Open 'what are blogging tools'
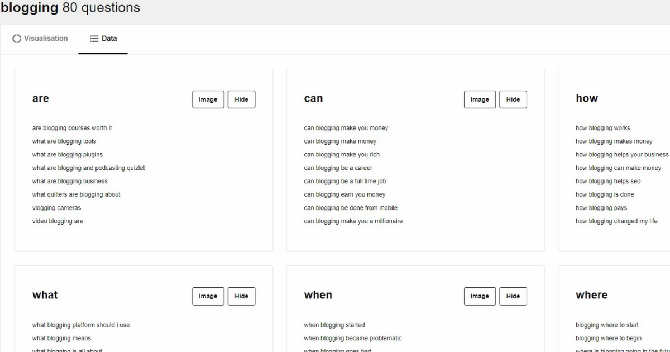The width and height of the screenshot is (670, 352). [64, 141]
